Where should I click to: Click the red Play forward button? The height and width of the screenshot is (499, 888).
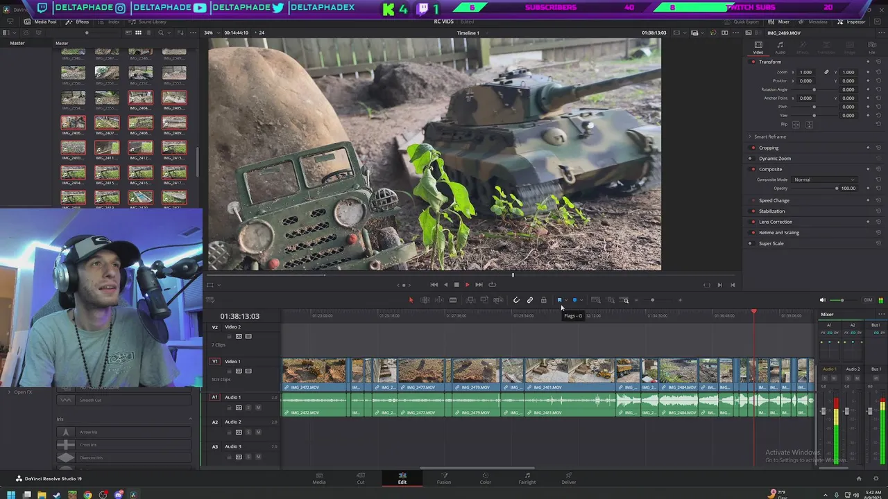(467, 285)
